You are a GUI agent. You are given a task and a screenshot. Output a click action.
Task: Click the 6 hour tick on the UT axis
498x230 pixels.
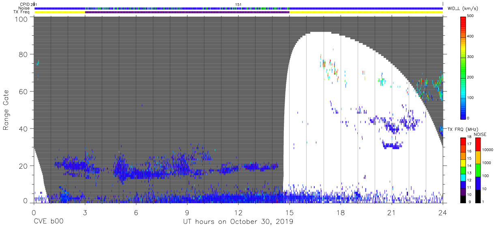pyautogui.click(x=136, y=213)
